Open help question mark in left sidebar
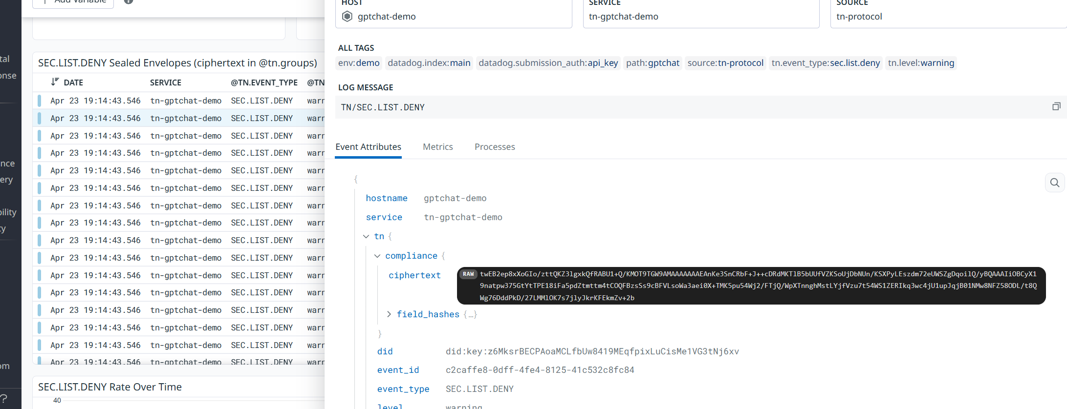The image size is (1067, 409). click(3, 398)
